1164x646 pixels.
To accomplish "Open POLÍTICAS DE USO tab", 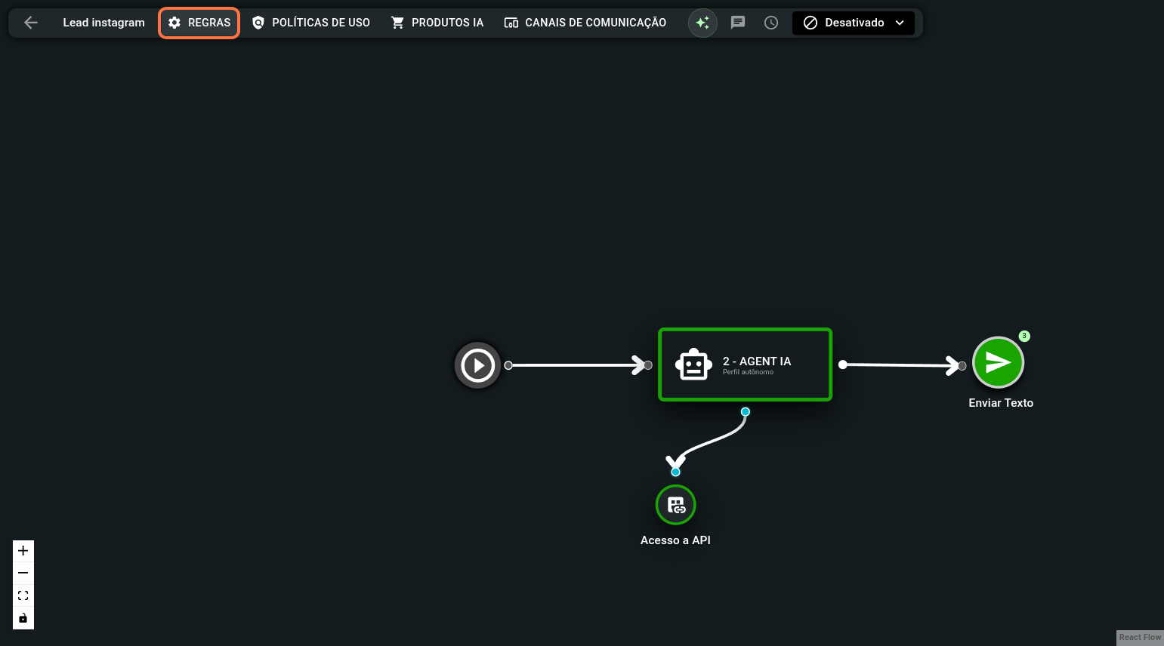I will point(310,23).
